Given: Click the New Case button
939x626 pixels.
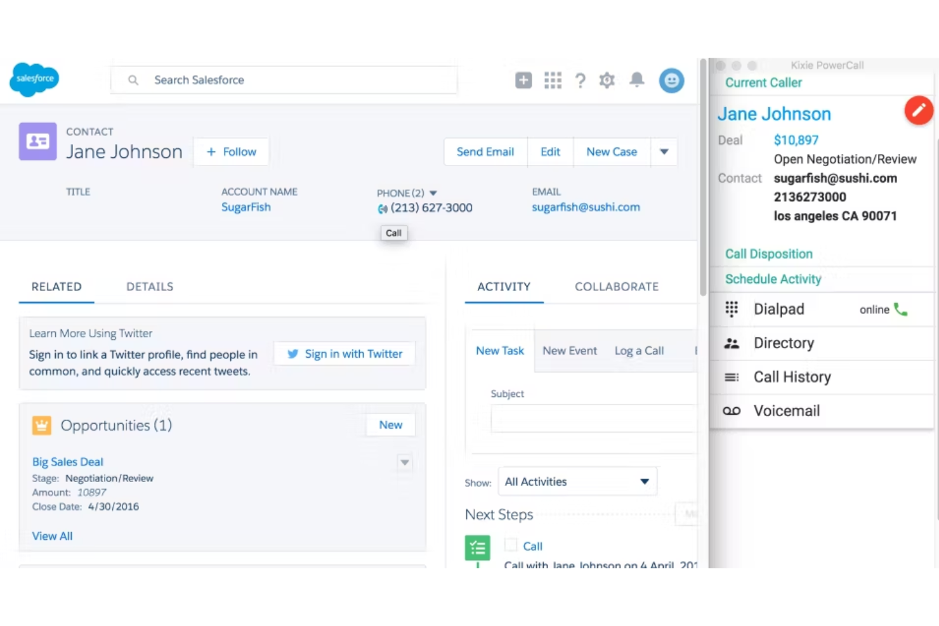Looking at the screenshot, I should coord(612,152).
